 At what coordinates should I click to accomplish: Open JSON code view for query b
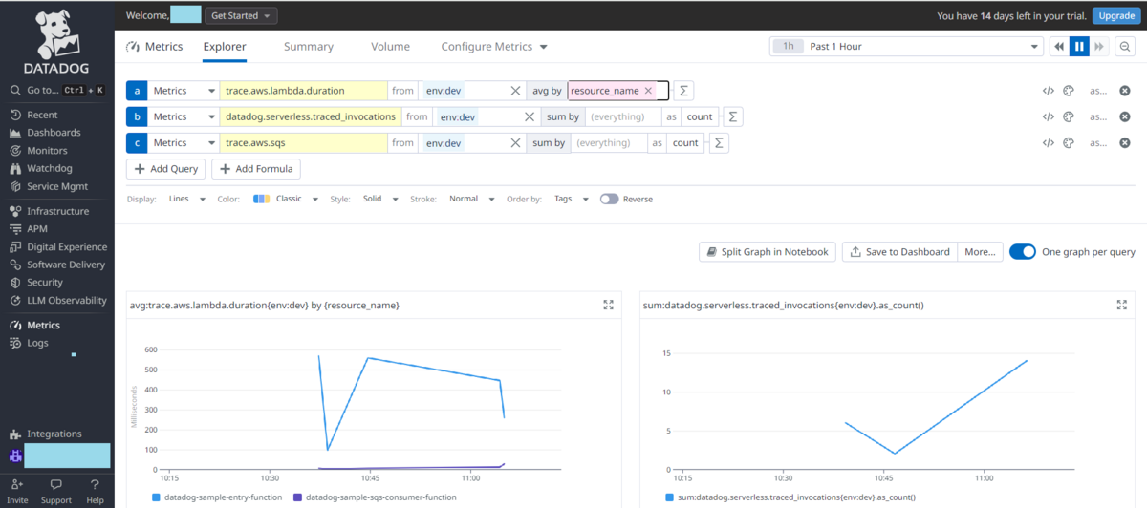pos(1048,116)
